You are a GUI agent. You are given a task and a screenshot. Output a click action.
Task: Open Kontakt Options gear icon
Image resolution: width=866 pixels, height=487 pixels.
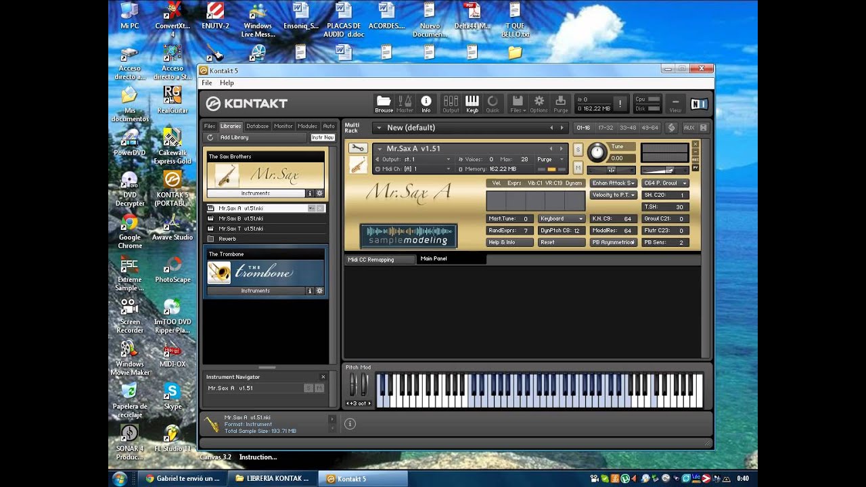(539, 103)
